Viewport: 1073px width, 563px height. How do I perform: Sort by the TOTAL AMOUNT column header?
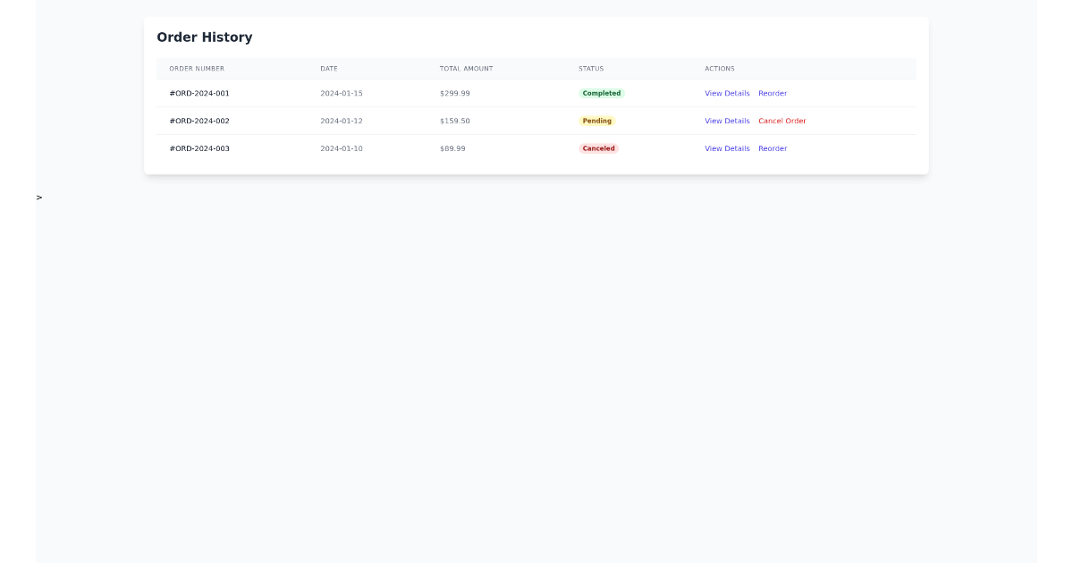pyautogui.click(x=466, y=69)
